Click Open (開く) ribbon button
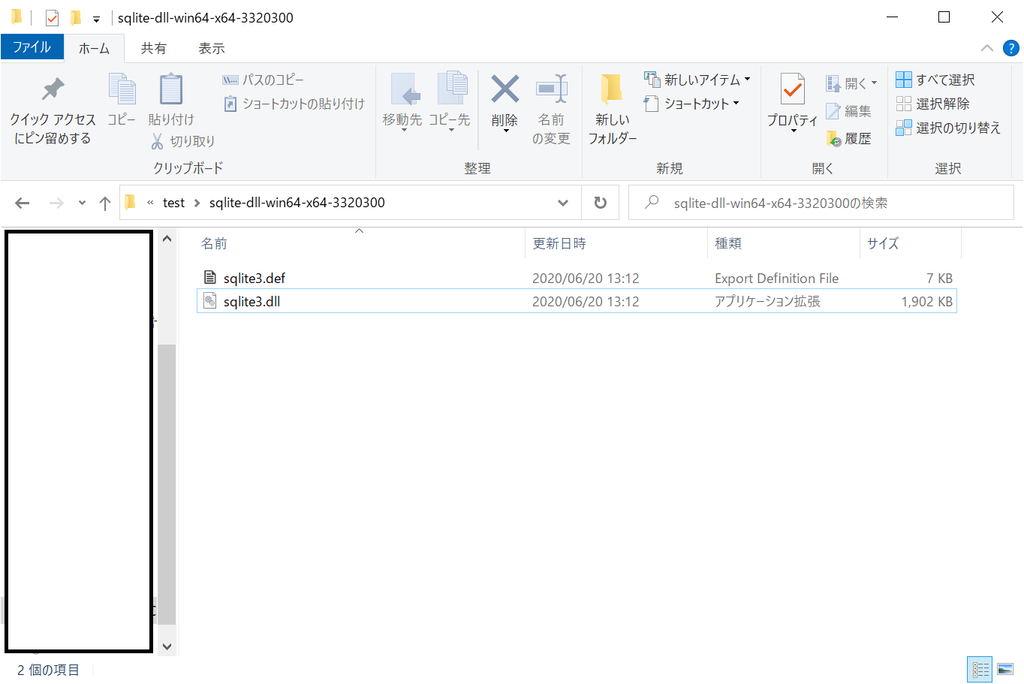The height and width of the screenshot is (684, 1024). click(x=851, y=83)
